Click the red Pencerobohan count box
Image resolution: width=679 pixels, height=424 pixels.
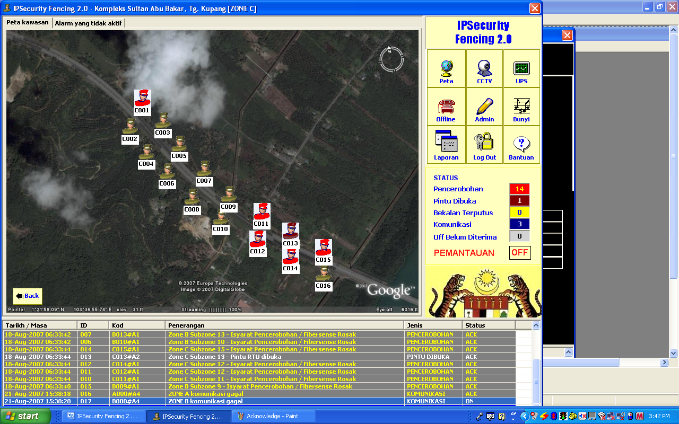coord(519,189)
